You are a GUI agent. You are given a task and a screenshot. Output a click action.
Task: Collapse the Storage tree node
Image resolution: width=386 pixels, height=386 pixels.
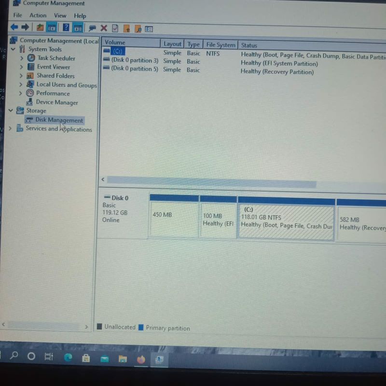pyautogui.click(x=11, y=110)
